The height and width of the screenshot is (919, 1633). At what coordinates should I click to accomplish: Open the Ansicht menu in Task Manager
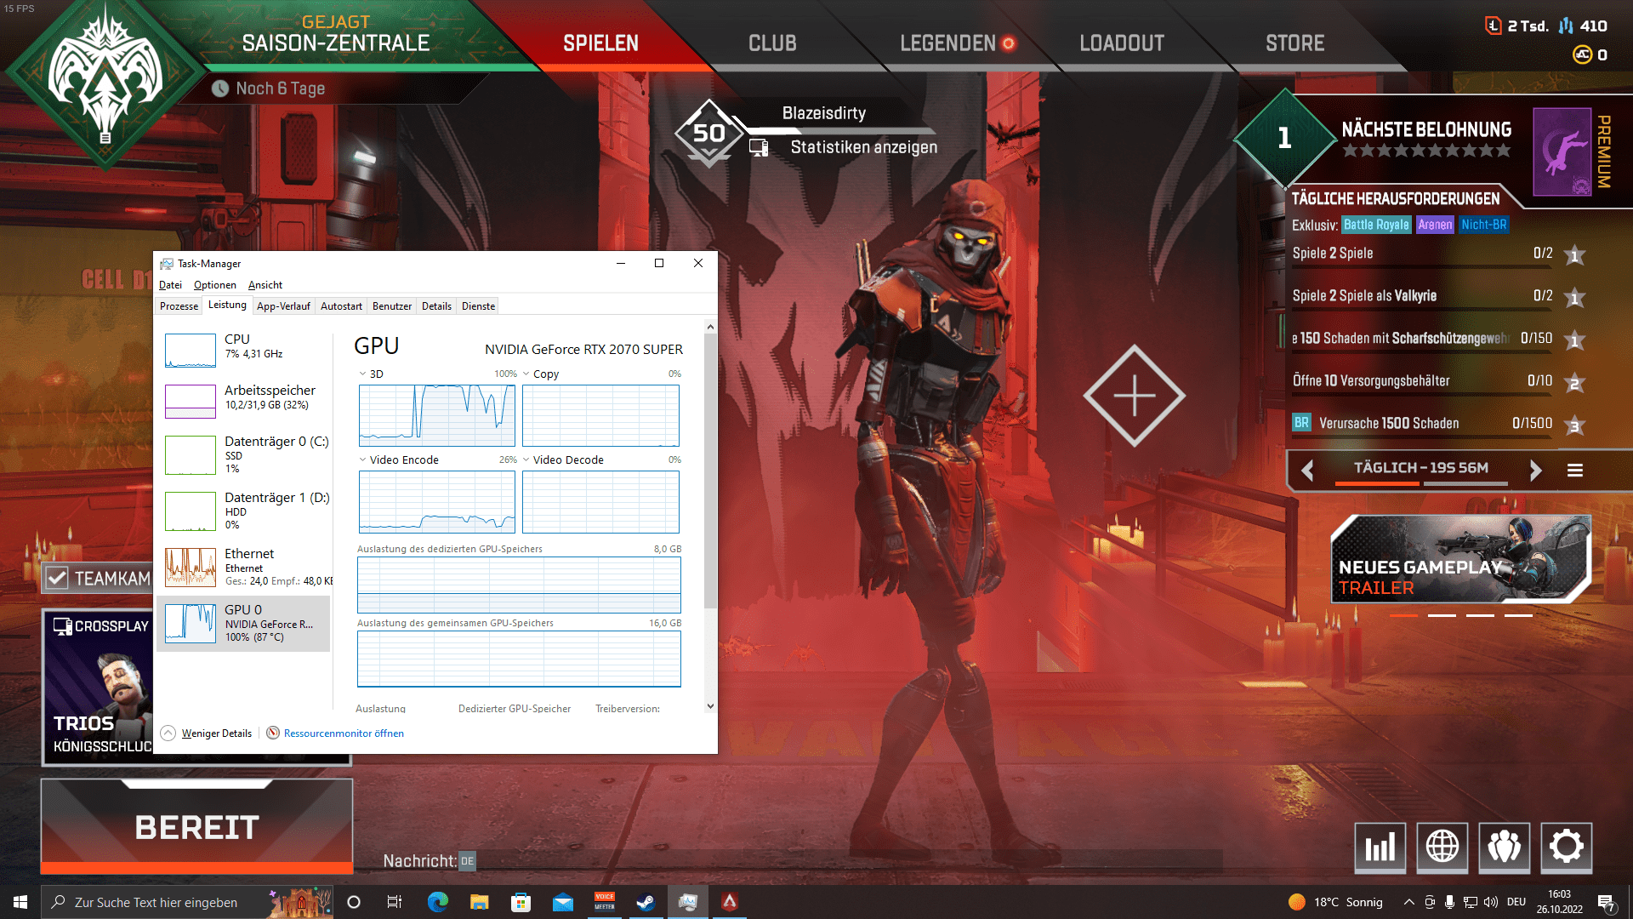click(x=265, y=285)
